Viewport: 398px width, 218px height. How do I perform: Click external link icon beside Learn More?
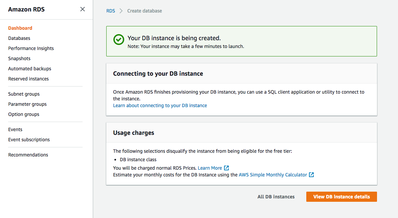click(x=227, y=168)
